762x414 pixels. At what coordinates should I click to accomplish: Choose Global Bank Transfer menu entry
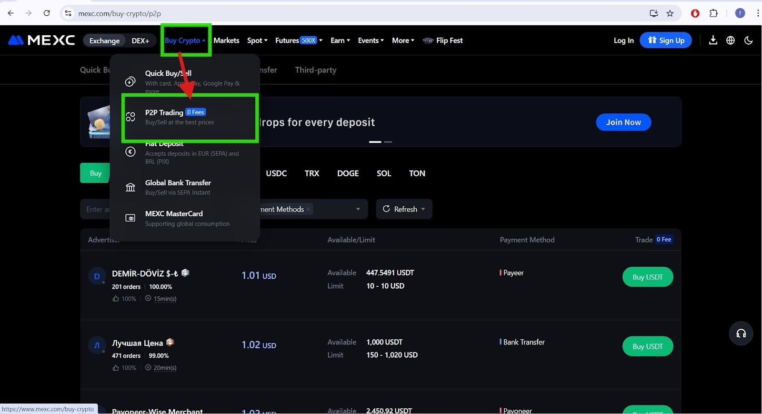pos(178,187)
